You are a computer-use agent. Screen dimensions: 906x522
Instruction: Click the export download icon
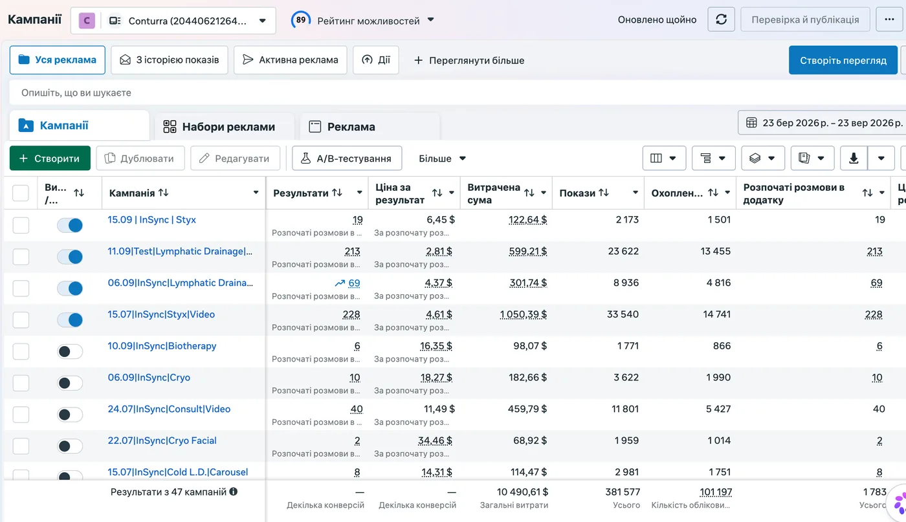coord(854,158)
